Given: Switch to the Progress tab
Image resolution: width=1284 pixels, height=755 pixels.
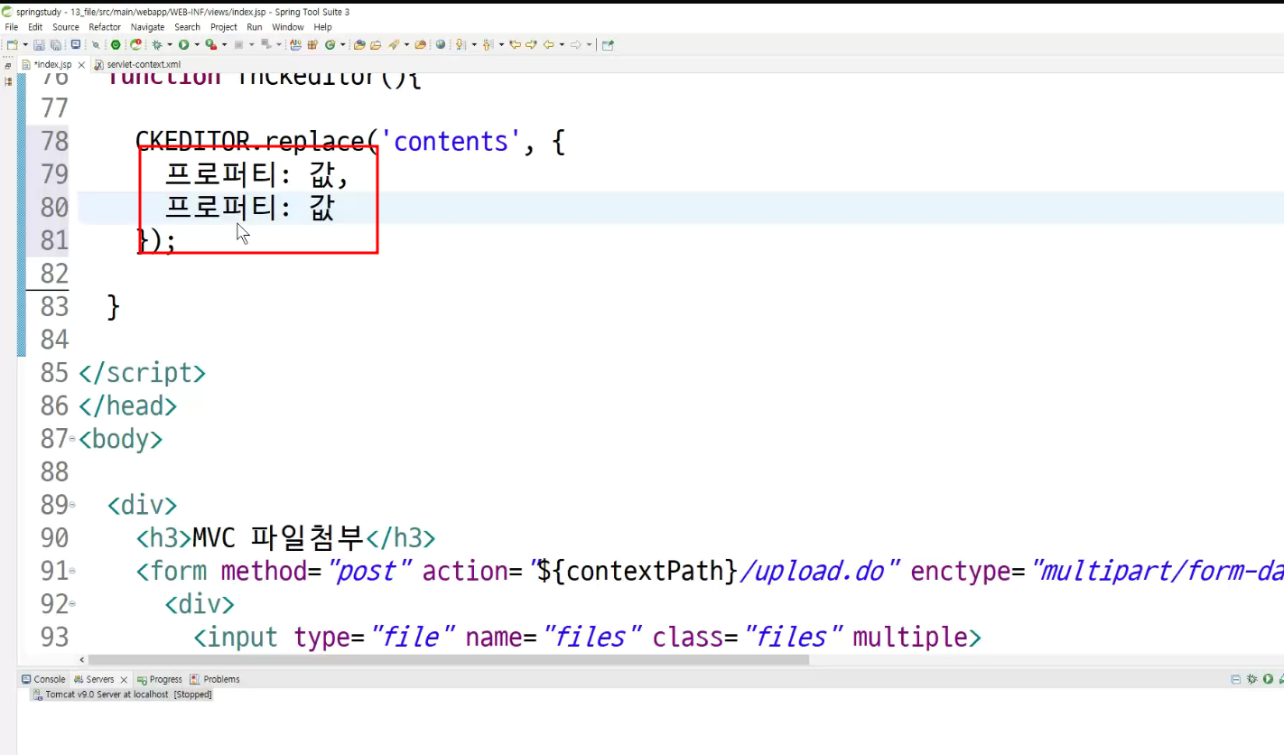Looking at the screenshot, I should click(160, 679).
